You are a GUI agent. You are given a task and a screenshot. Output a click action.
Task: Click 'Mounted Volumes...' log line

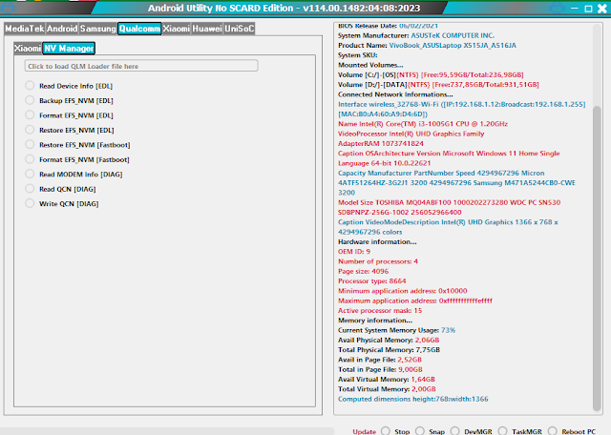[370, 65]
